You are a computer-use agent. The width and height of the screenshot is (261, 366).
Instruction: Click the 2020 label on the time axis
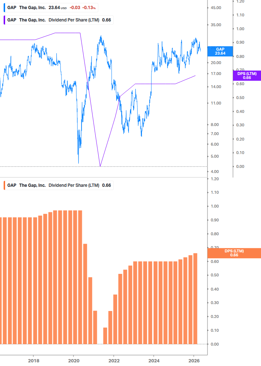[x=74, y=361]
